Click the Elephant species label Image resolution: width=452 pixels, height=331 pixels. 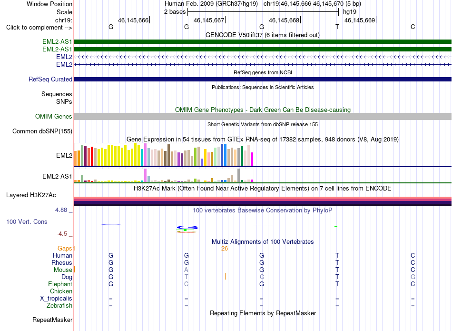(60, 284)
